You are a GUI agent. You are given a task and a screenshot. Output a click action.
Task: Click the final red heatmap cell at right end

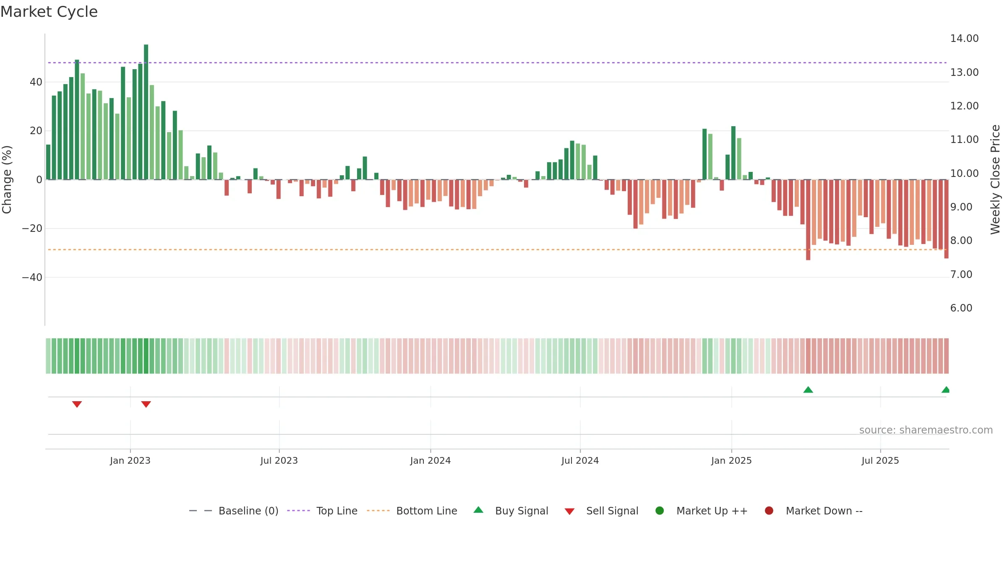point(946,356)
